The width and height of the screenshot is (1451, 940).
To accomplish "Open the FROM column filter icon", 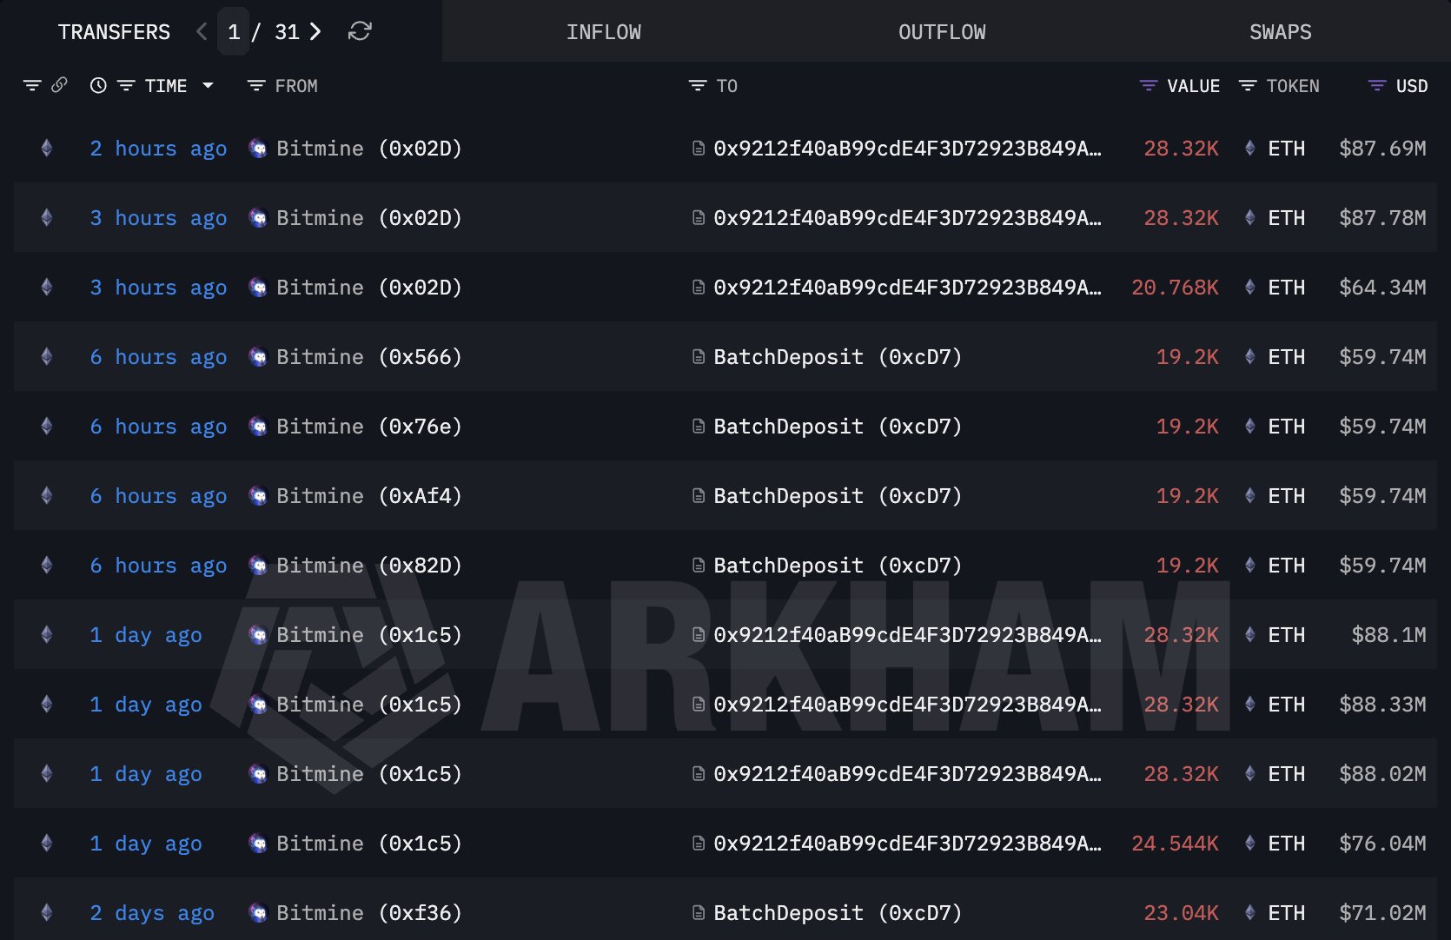I will coord(255,85).
